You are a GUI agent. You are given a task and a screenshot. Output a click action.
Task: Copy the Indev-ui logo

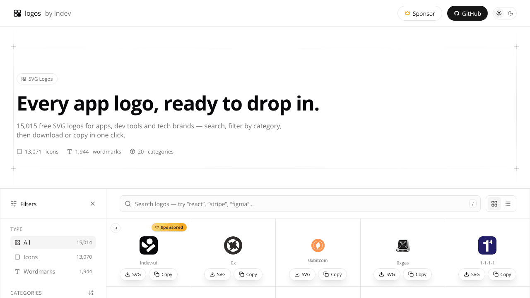(163, 274)
